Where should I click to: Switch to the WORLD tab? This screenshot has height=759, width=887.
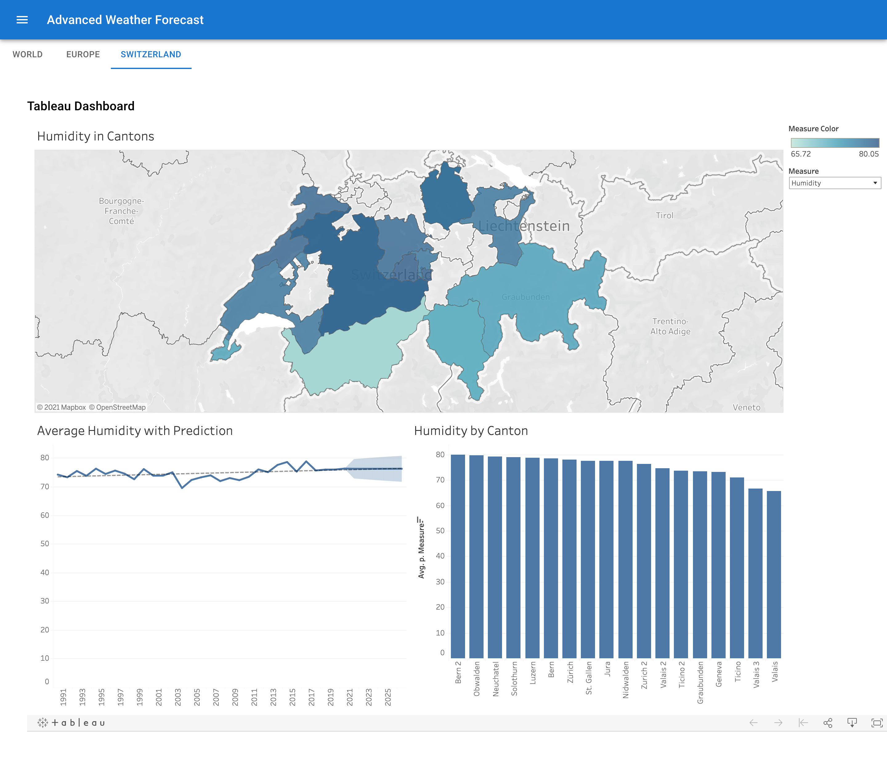(27, 54)
